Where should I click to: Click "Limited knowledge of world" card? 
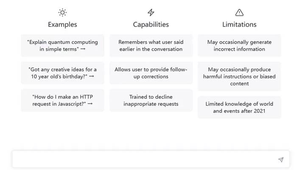239,108
